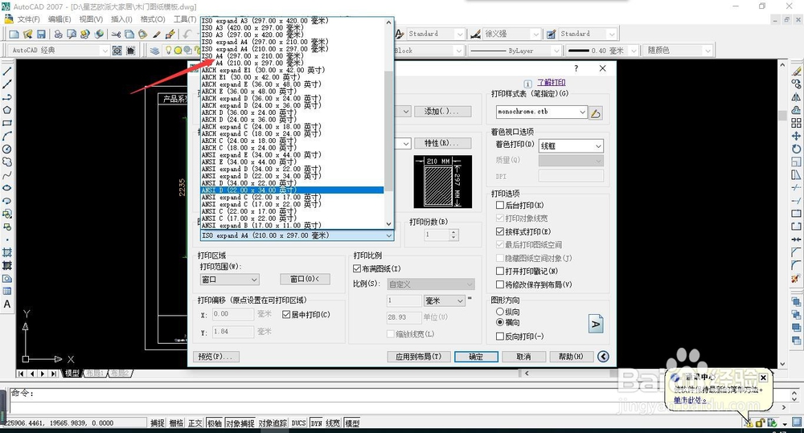
Task: Click the New drawing icon
Action: 14,34
